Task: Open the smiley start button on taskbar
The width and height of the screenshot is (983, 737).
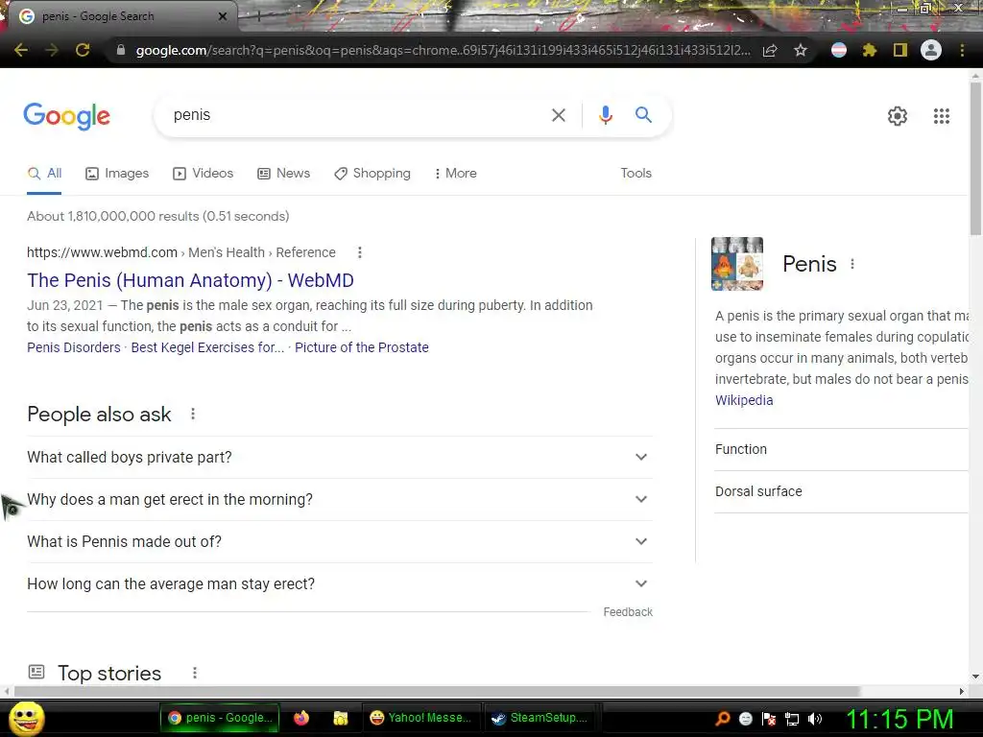Action: pyautogui.click(x=26, y=718)
